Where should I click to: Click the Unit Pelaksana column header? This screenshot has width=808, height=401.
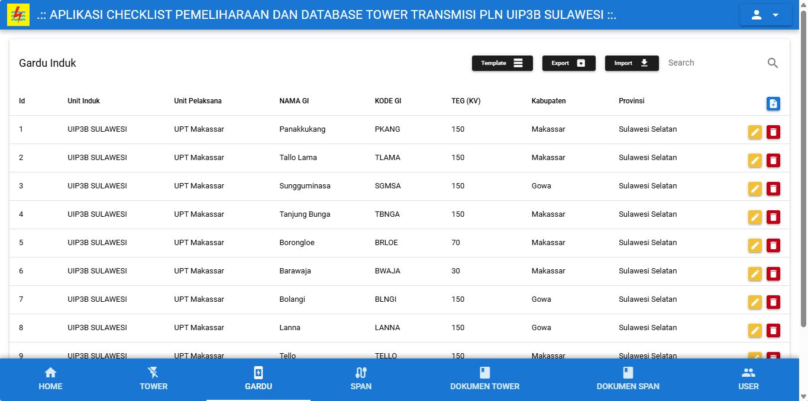[x=198, y=101]
